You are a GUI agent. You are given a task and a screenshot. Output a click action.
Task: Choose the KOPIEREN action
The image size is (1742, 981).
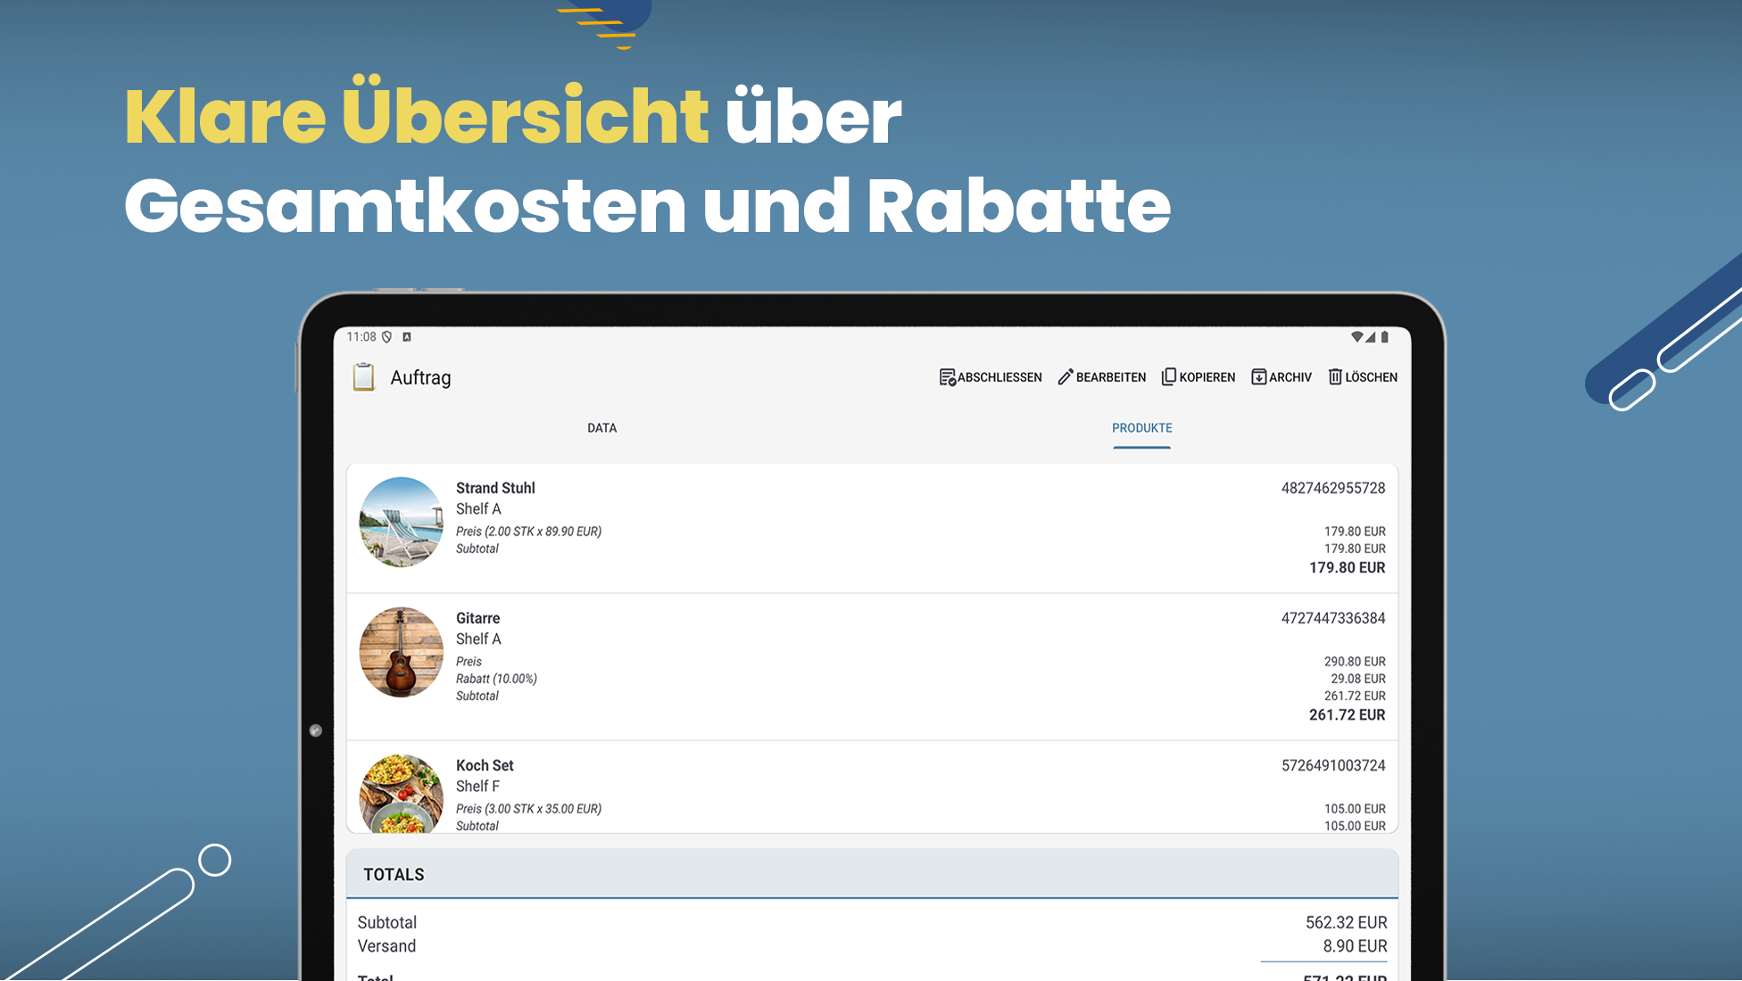pyautogui.click(x=1199, y=377)
